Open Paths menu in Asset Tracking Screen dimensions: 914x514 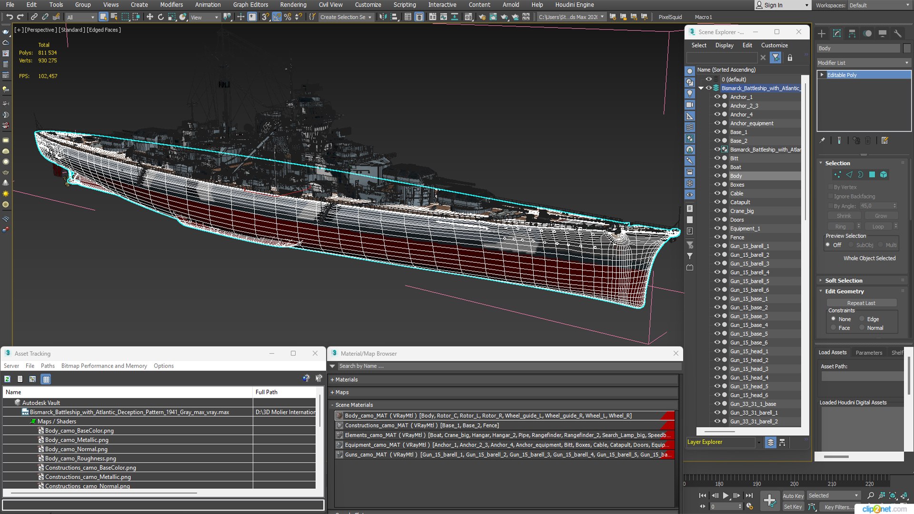tap(48, 366)
